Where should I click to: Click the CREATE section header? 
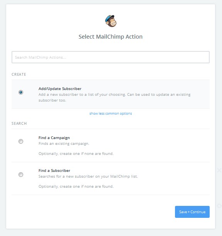tap(19, 74)
